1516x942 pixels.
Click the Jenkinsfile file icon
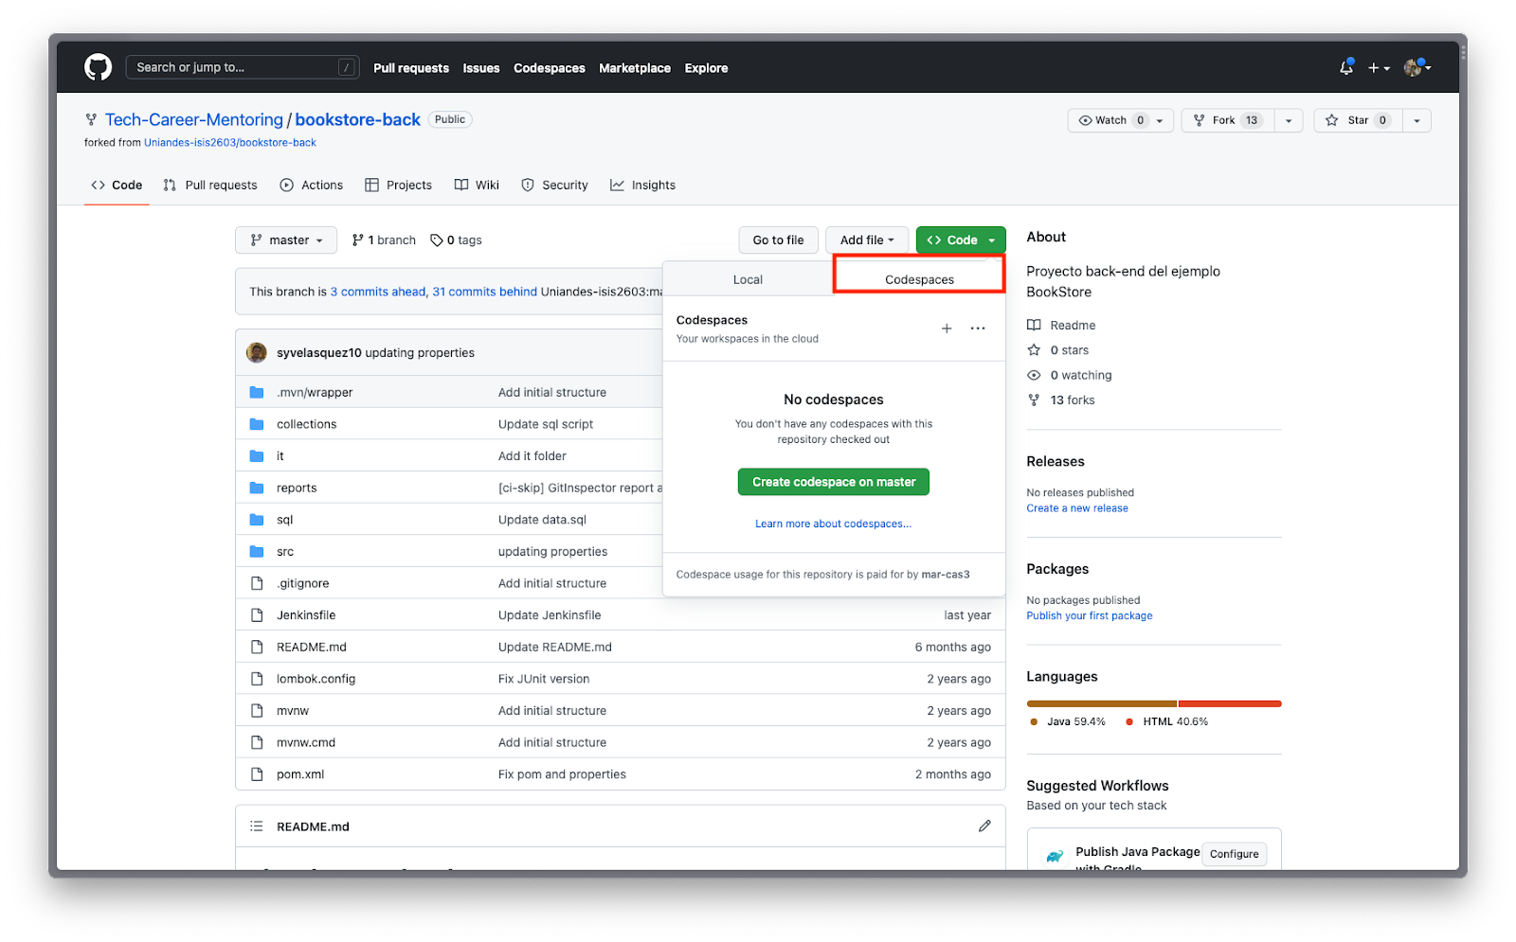(x=256, y=615)
